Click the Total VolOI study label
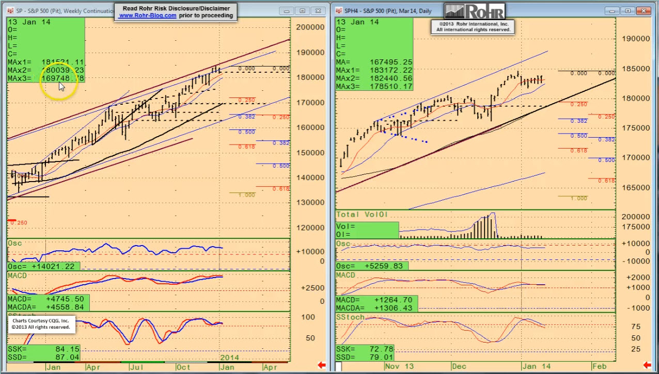The height and width of the screenshot is (374, 659). point(360,214)
